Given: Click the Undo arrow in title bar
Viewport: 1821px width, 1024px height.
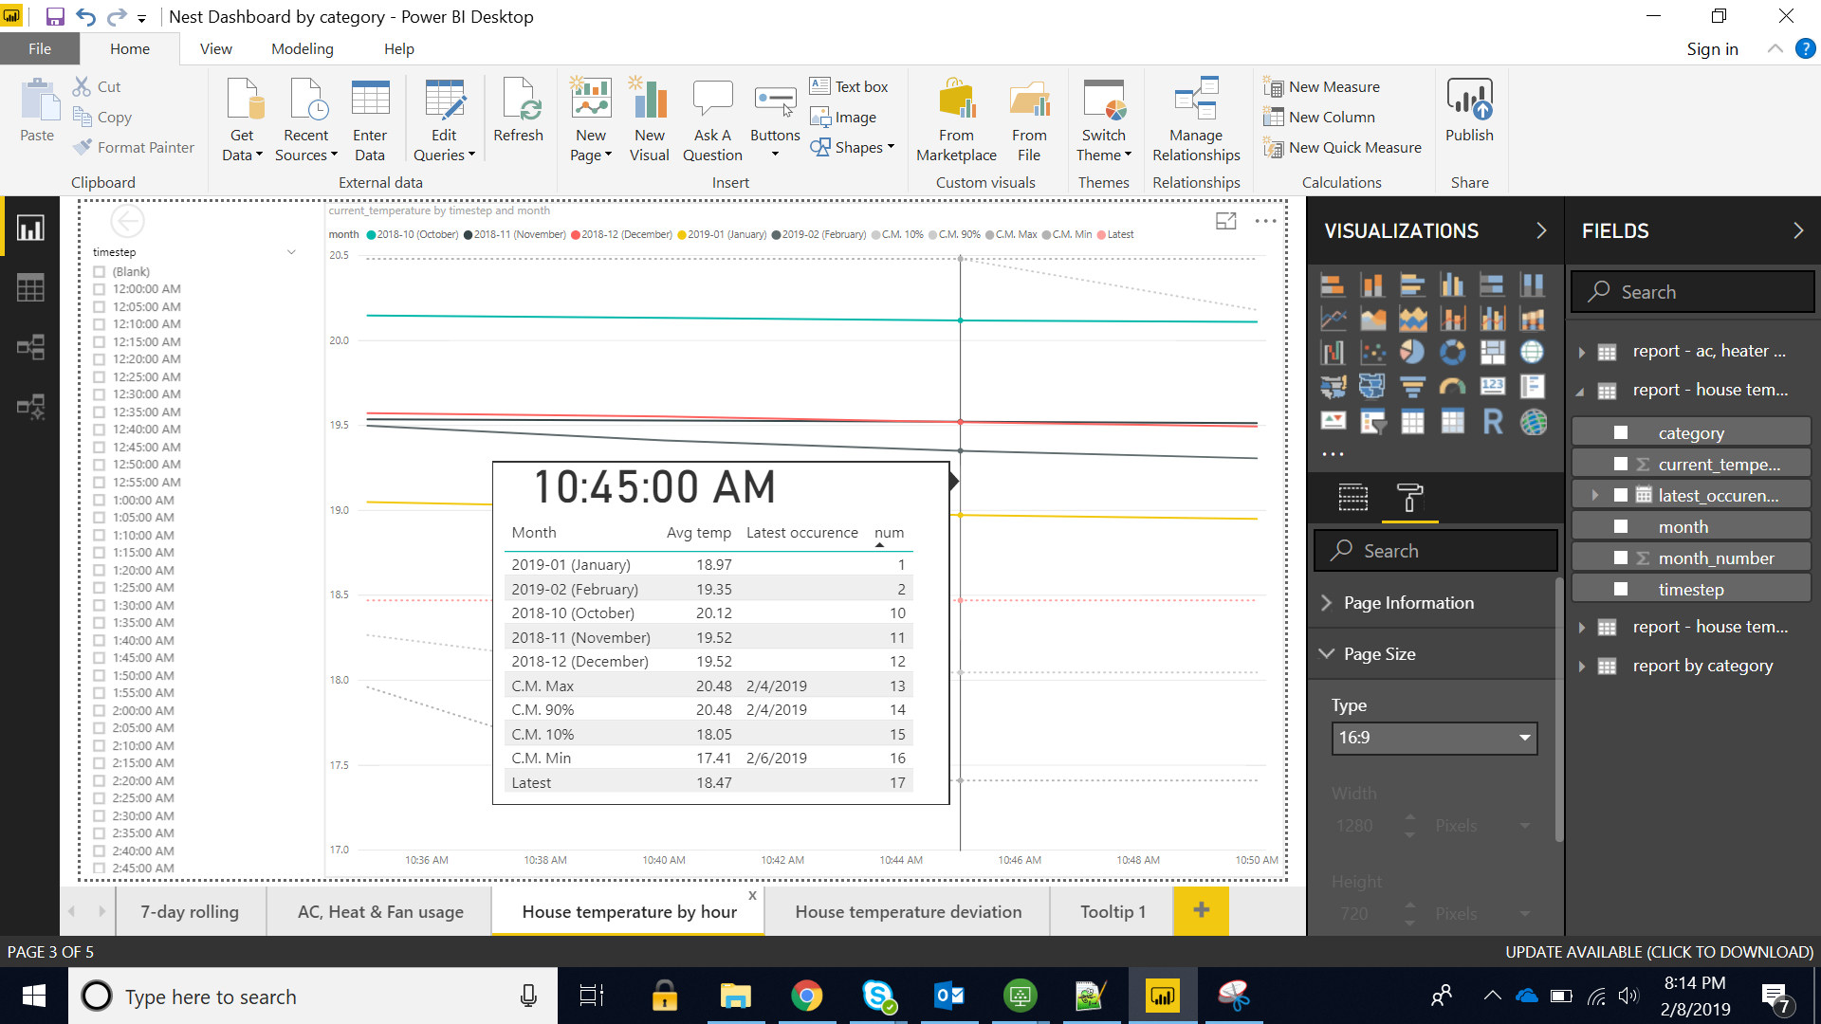Looking at the screenshot, I should tap(85, 16).
